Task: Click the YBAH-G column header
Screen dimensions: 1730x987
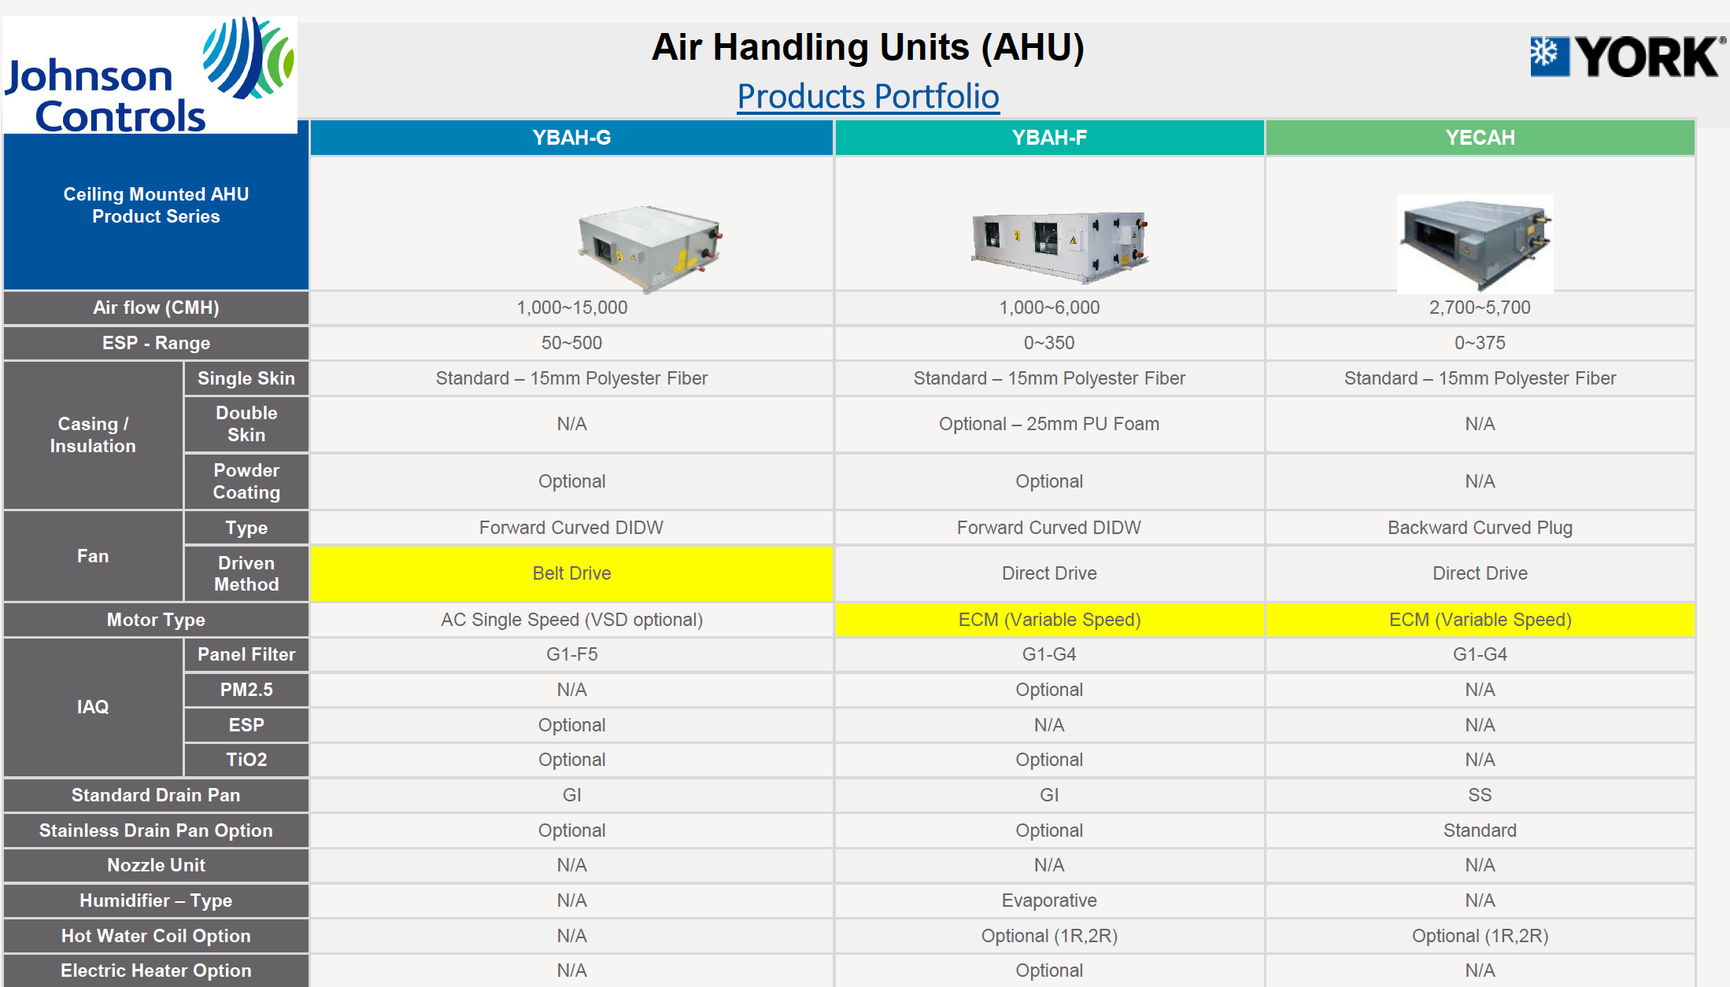Action: pos(571,138)
